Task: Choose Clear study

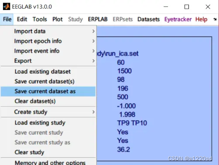Action: (x=48, y=152)
